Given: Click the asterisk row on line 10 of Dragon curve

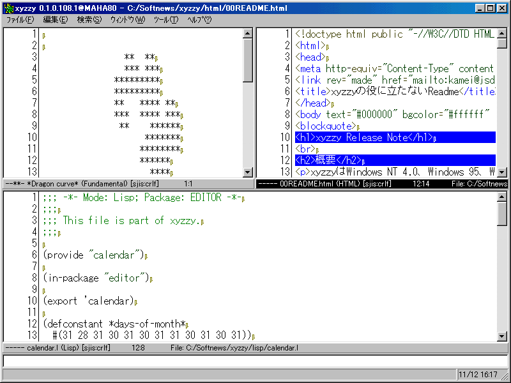Looking at the screenshot, I should point(162,137).
